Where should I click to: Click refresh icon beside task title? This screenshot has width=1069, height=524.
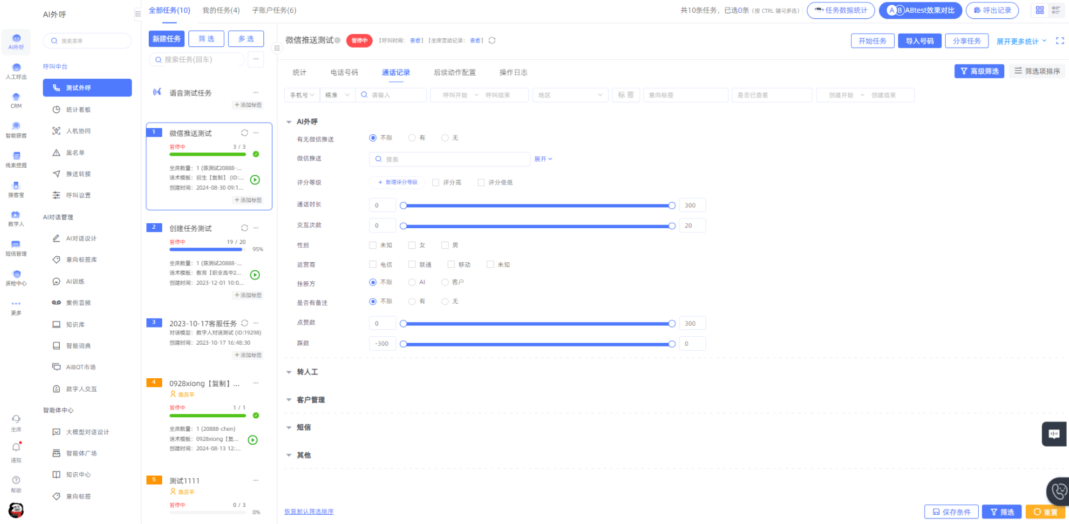[492, 41]
